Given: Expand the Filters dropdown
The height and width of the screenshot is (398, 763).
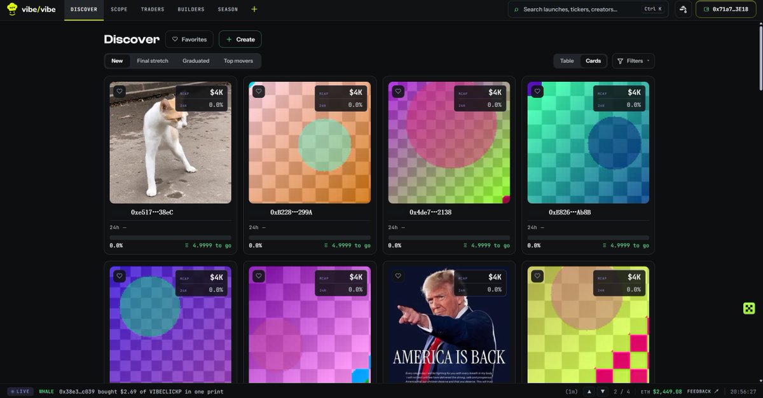Looking at the screenshot, I should click(x=633, y=61).
